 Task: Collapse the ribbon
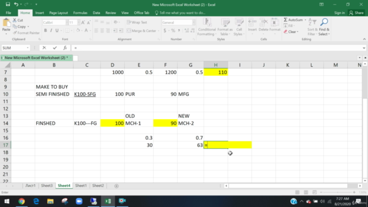click(364, 39)
